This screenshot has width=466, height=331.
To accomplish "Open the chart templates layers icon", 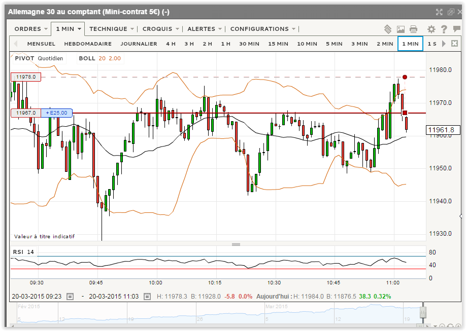I will coord(388,29).
